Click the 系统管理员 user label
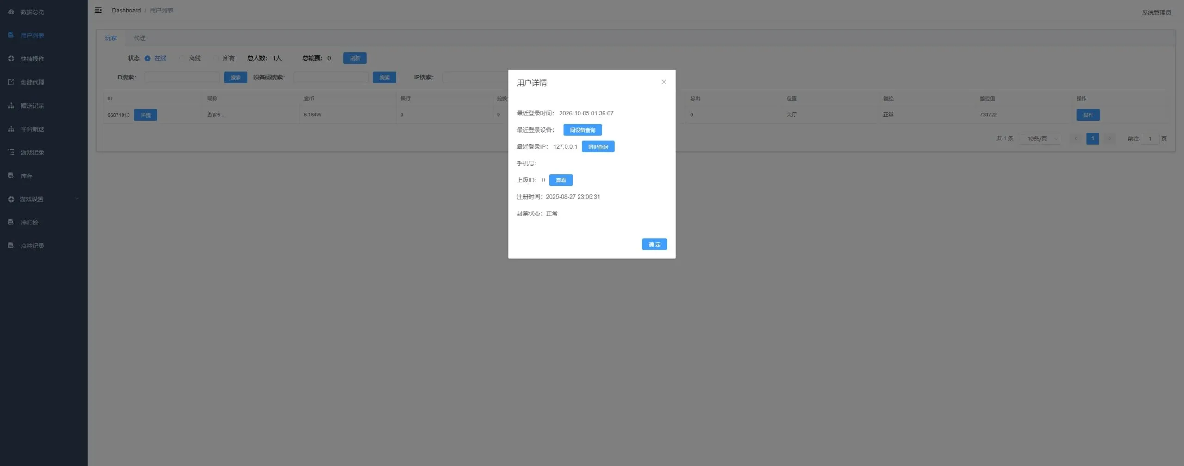 click(x=1156, y=12)
